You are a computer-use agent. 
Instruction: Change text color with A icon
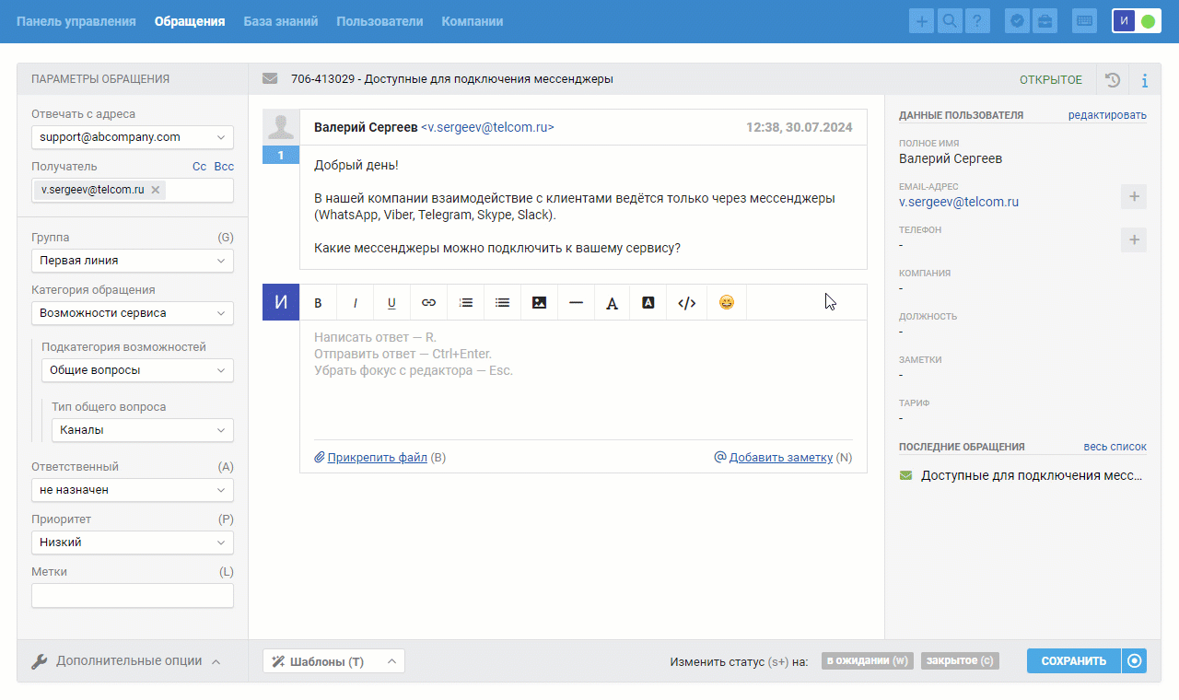click(x=612, y=302)
